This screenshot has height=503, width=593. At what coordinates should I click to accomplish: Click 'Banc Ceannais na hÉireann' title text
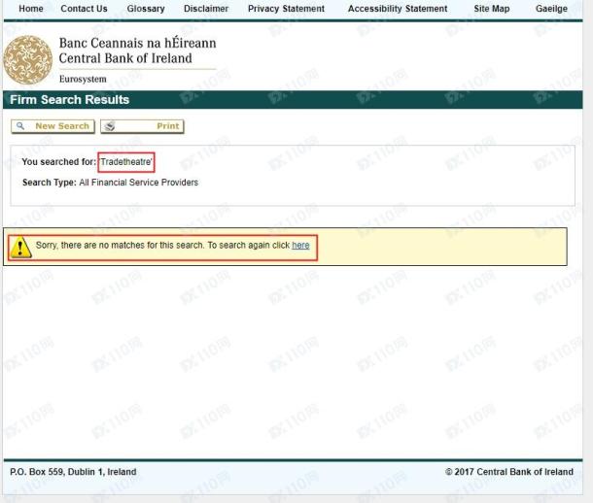coord(138,43)
